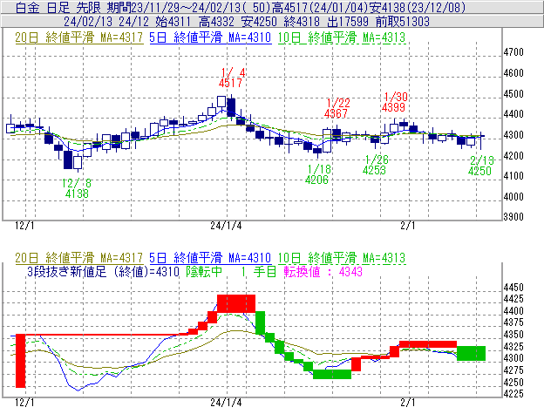Viewport: 544px width, 414px height.
Task: Click the 4225 axis label in the lower chart
Action: pos(513,394)
